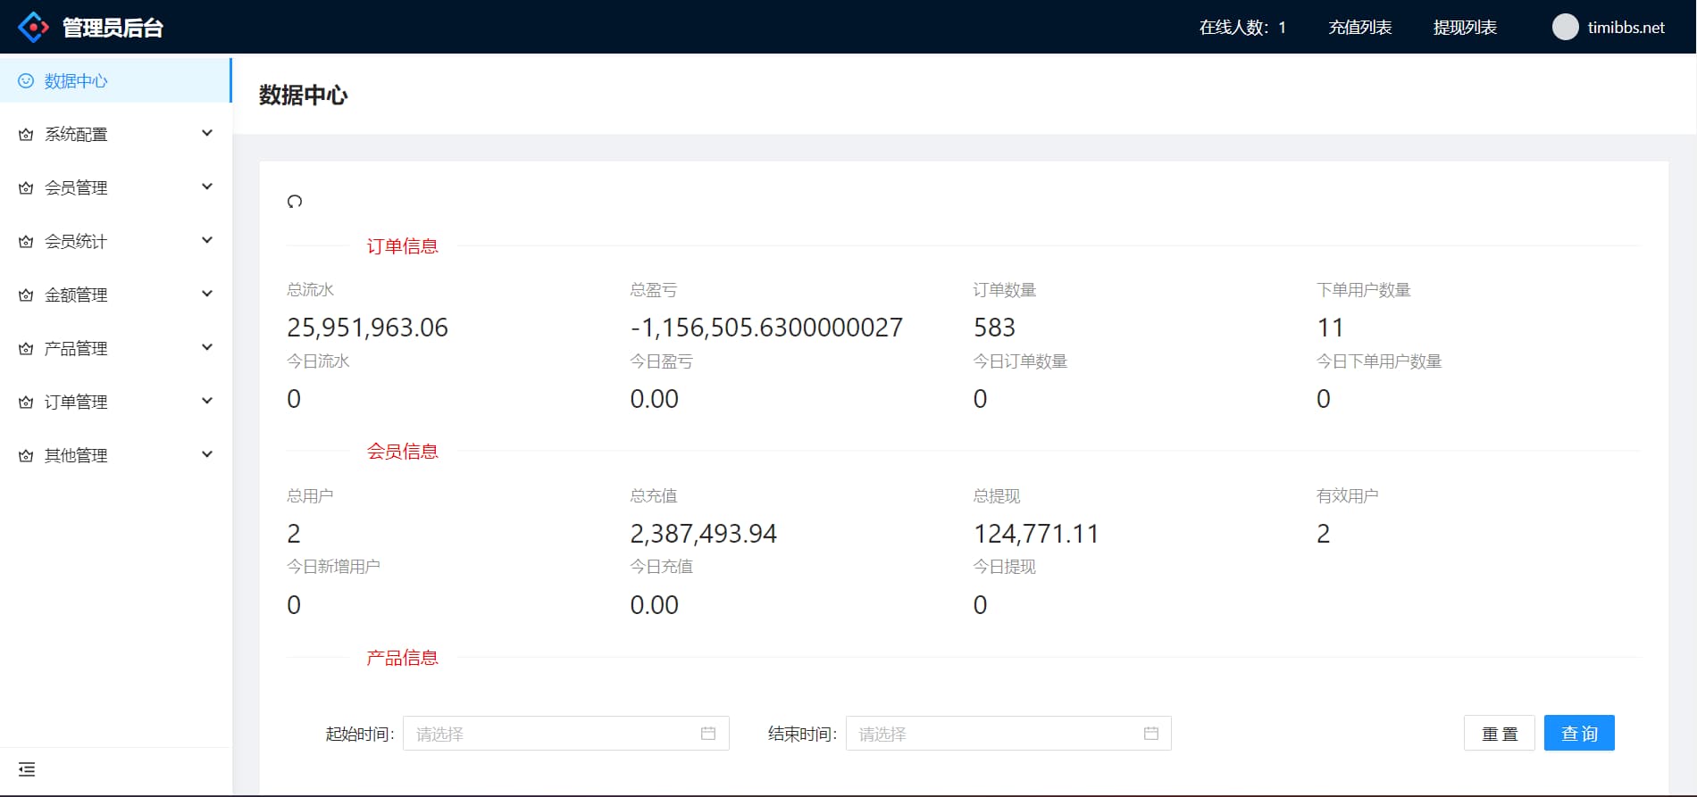Click the 结束时间 date input field

(991, 734)
